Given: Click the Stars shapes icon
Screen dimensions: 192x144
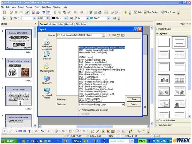Looking at the screenshot, I should (84, 131).
